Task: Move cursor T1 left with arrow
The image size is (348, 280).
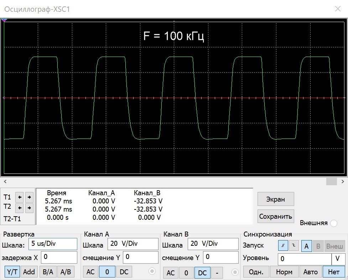Action: point(20,197)
